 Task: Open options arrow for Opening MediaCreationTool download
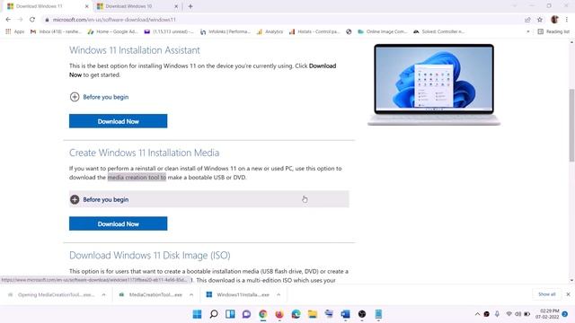(x=104, y=294)
